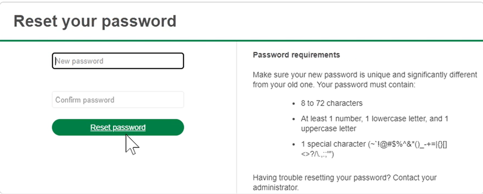
Task: Click the bullet beside "1 special character"
Action: click(294, 145)
